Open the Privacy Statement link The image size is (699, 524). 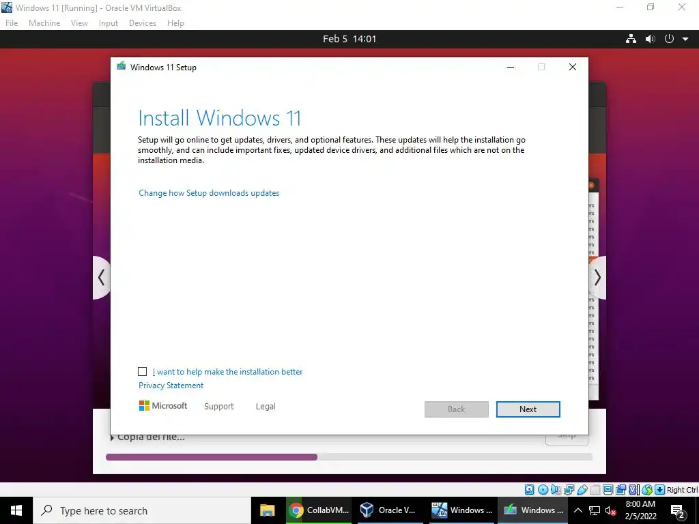(x=171, y=385)
